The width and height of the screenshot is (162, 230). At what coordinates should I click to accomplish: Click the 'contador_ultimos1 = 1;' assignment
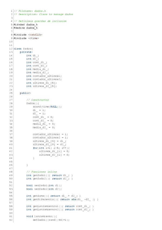tap(50, 134)
